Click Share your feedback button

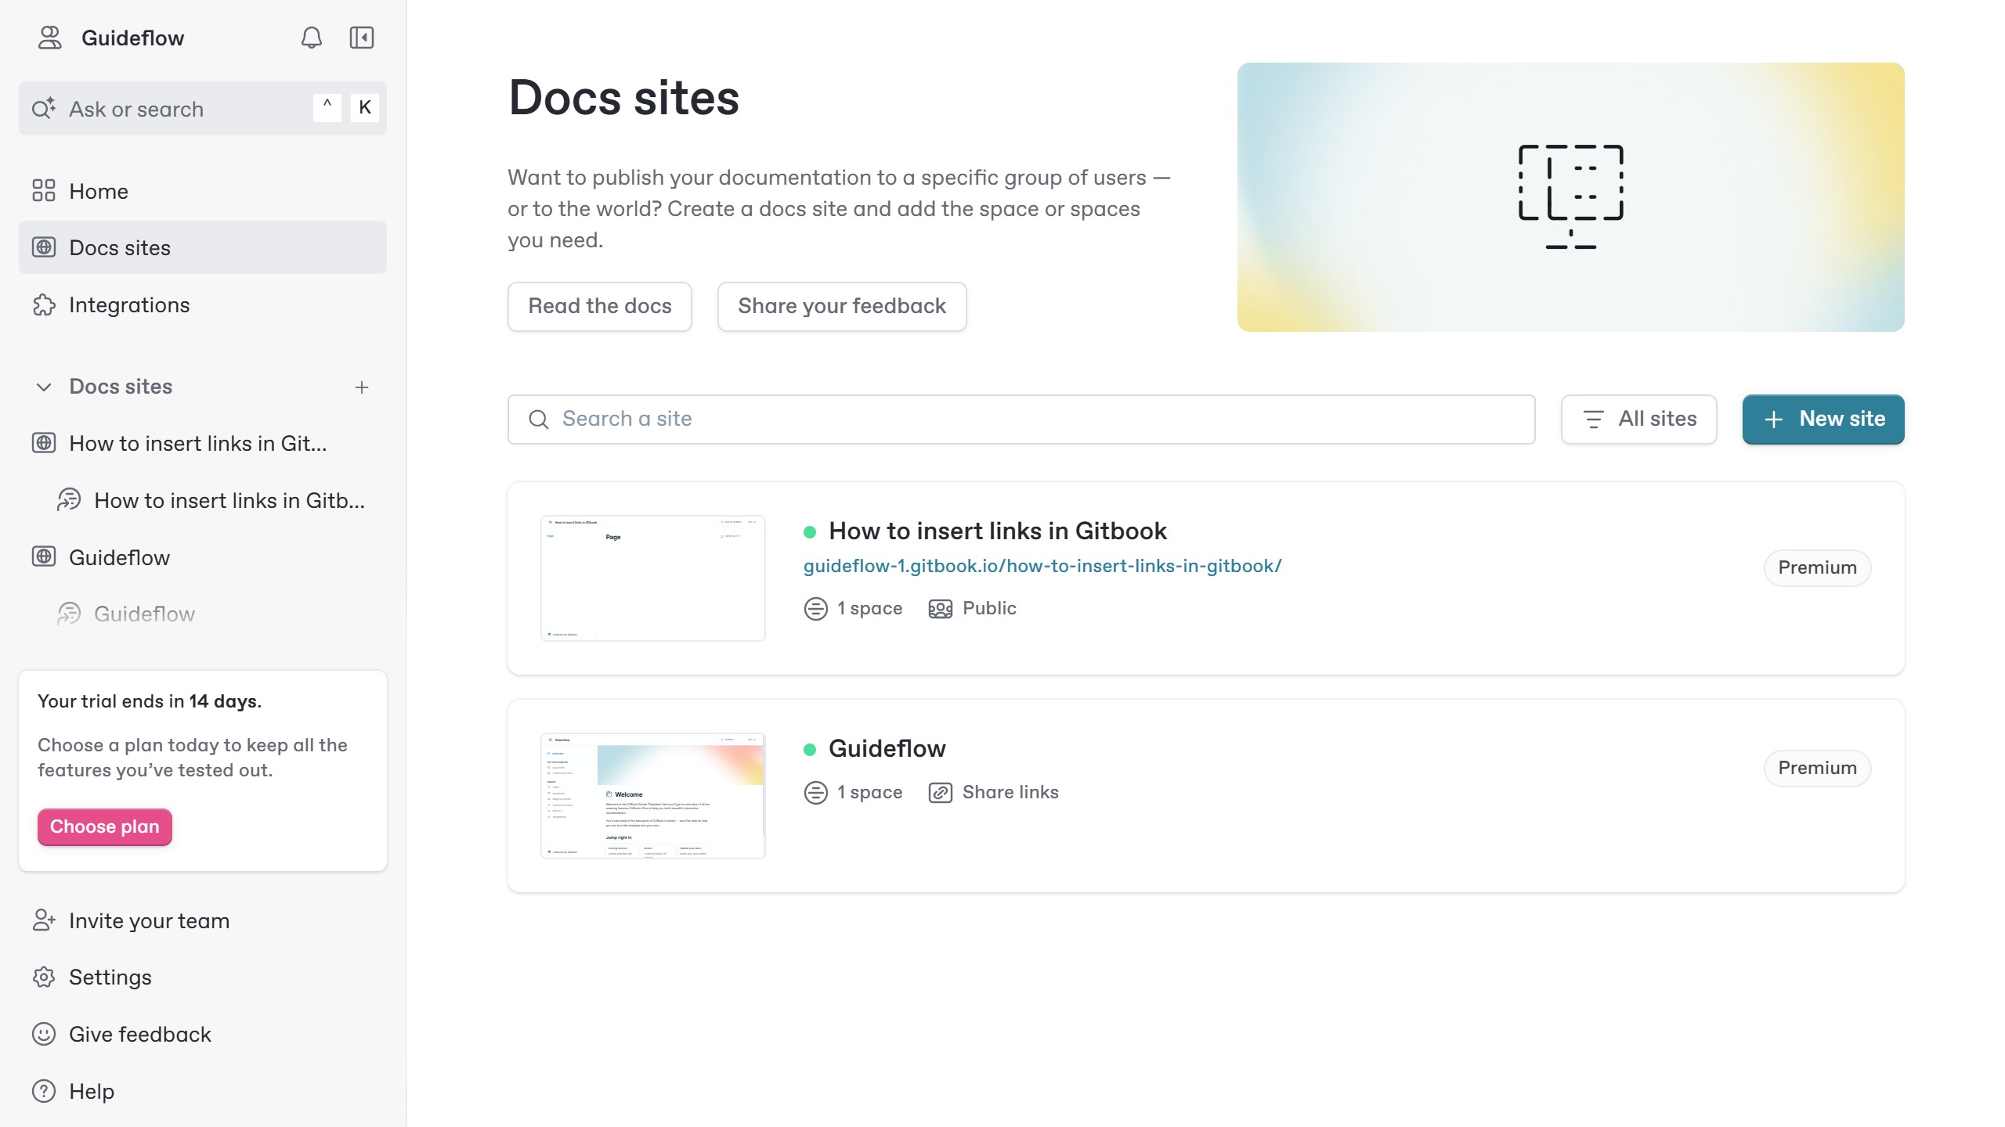[x=842, y=306]
